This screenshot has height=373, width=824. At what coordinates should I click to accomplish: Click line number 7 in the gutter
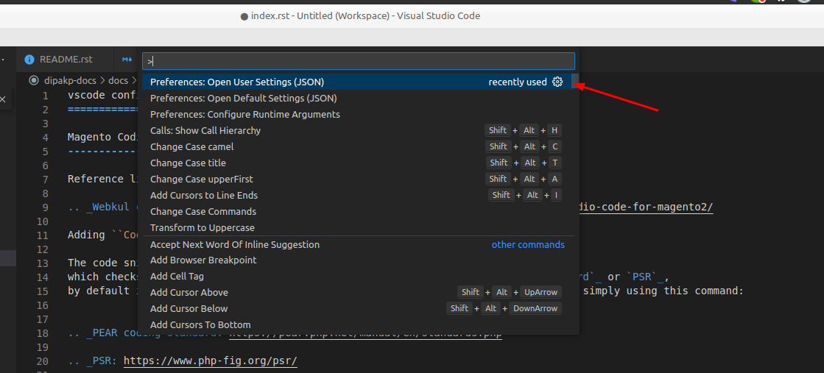45,180
